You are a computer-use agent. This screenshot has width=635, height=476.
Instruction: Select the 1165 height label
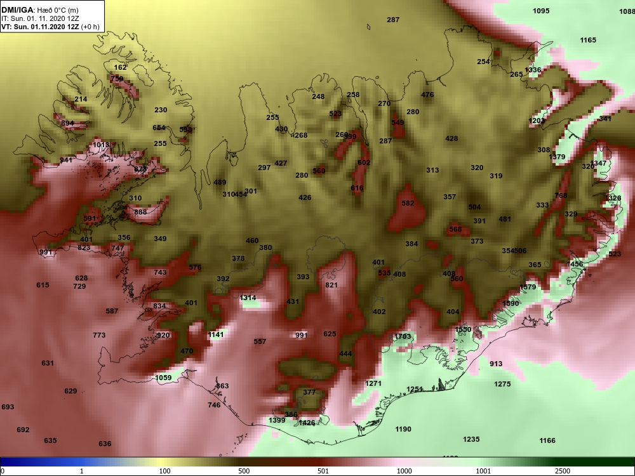pyautogui.click(x=588, y=40)
